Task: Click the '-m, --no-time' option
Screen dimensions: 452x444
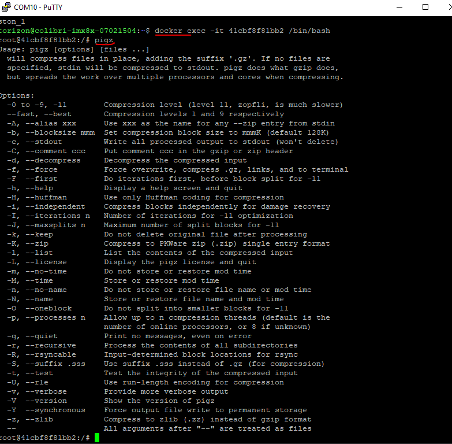Action: point(37,271)
